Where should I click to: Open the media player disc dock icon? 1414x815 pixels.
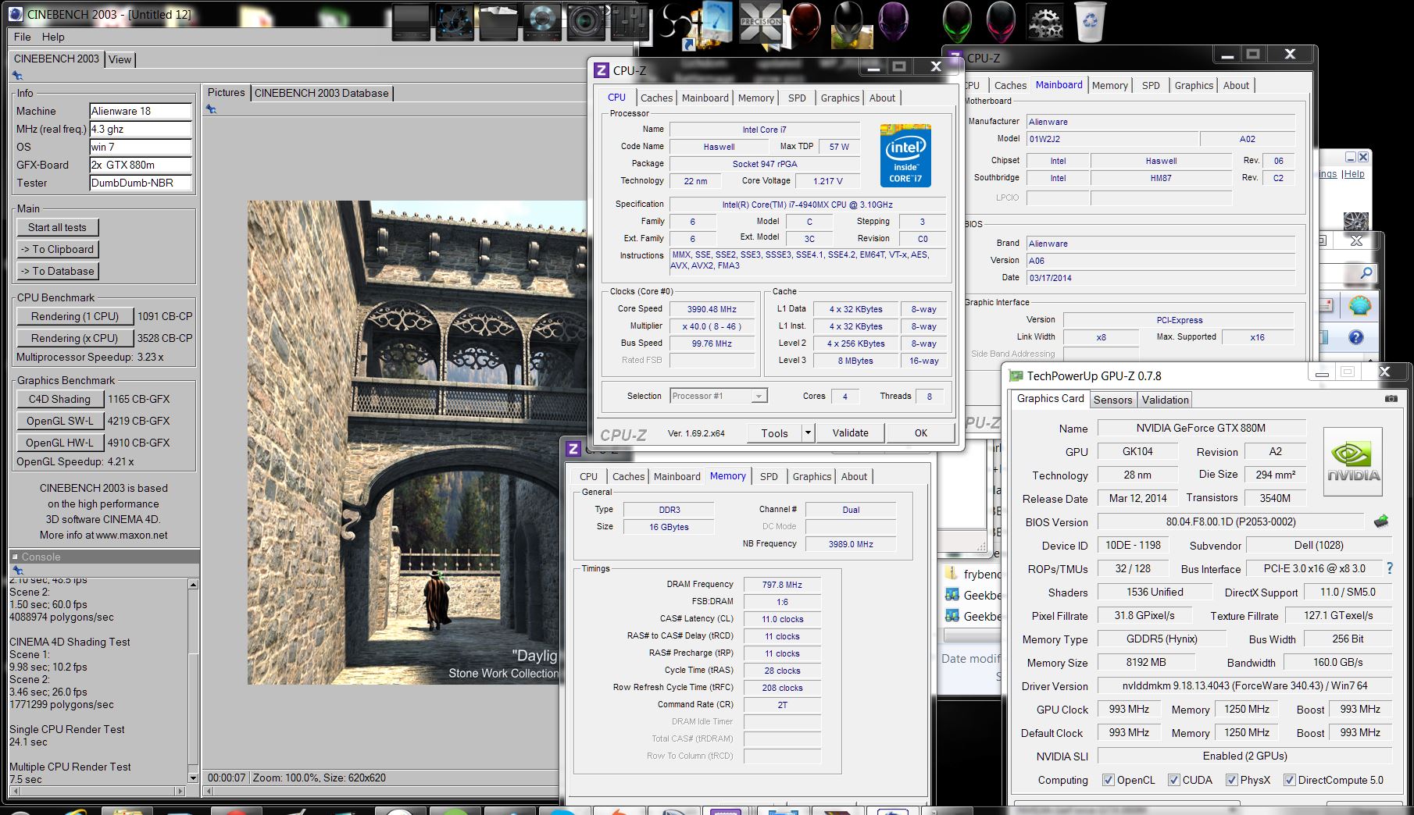[x=541, y=21]
